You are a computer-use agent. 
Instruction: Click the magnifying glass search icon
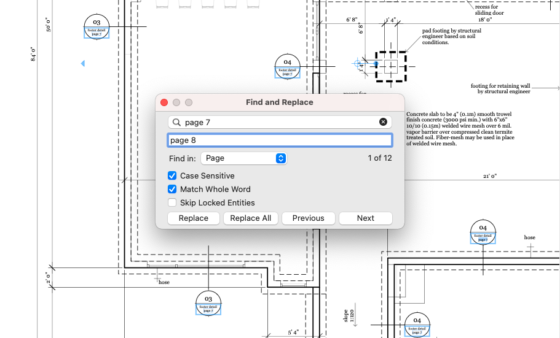coord(177,122)
